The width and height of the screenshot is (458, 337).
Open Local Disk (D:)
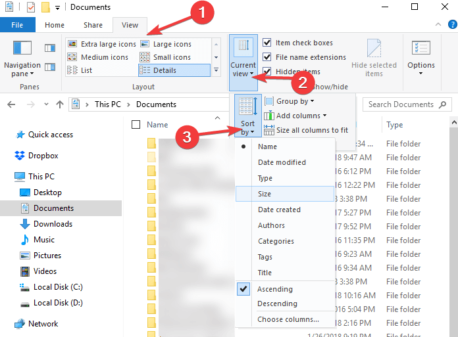51,303
